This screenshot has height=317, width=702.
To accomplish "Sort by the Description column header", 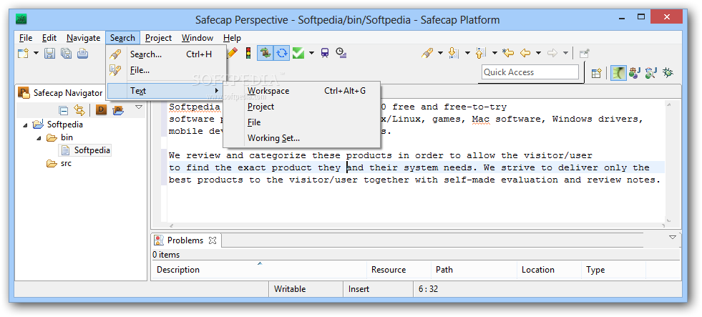I will 260,270.
